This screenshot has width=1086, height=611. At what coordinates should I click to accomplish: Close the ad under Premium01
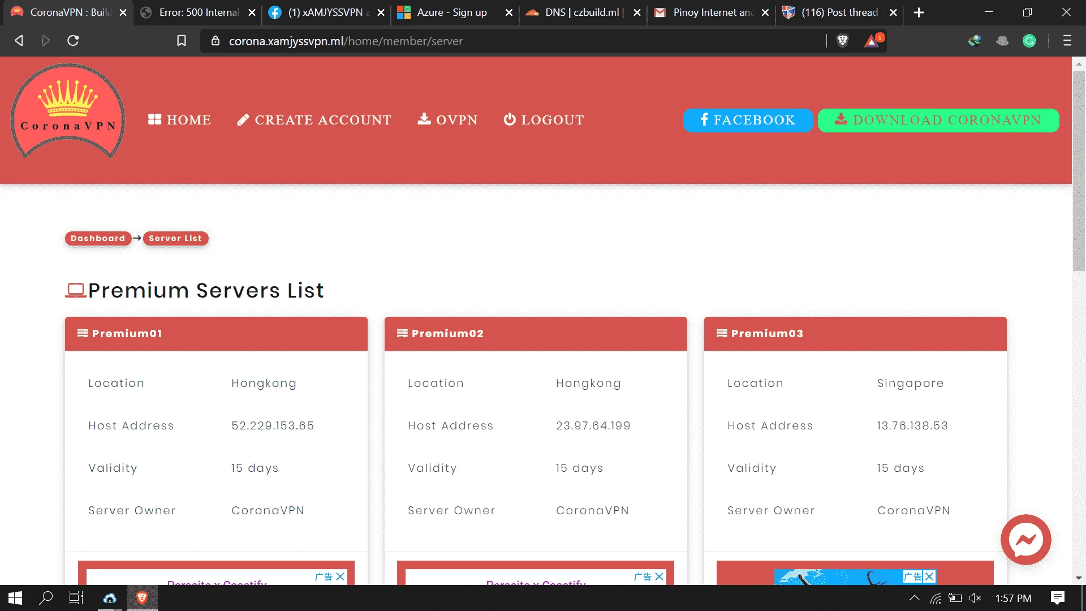(x=340, y=576)
